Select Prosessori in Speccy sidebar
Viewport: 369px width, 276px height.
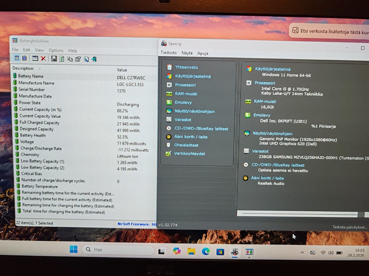point(185,85)
